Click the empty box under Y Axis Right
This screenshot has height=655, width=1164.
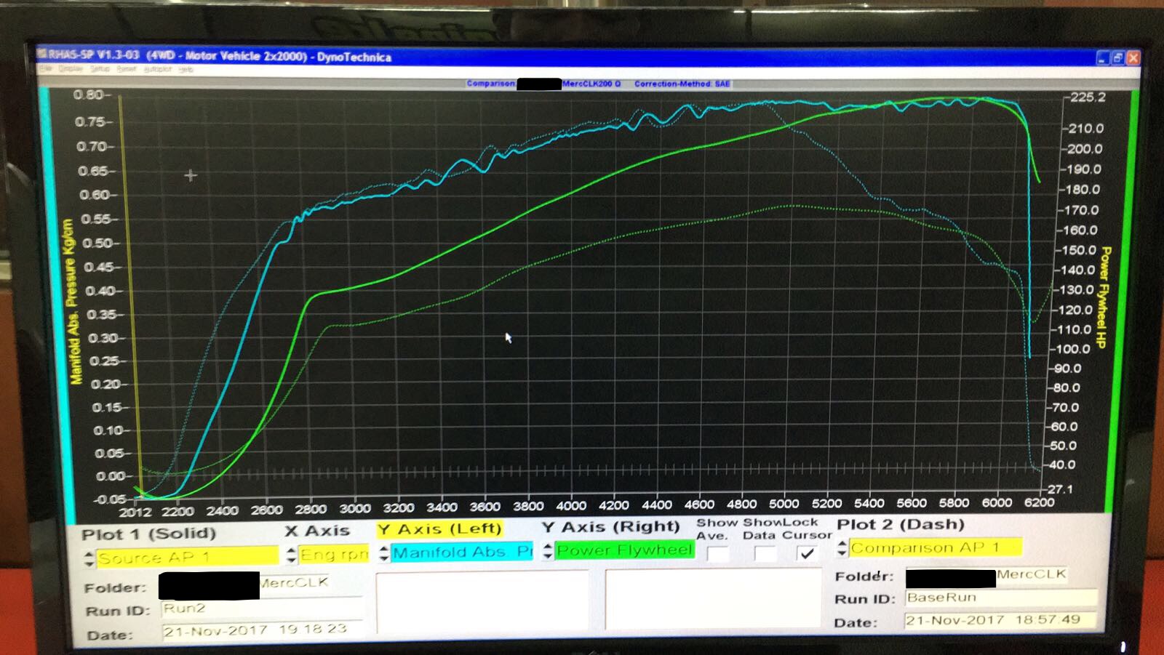[x=711, y=598]
